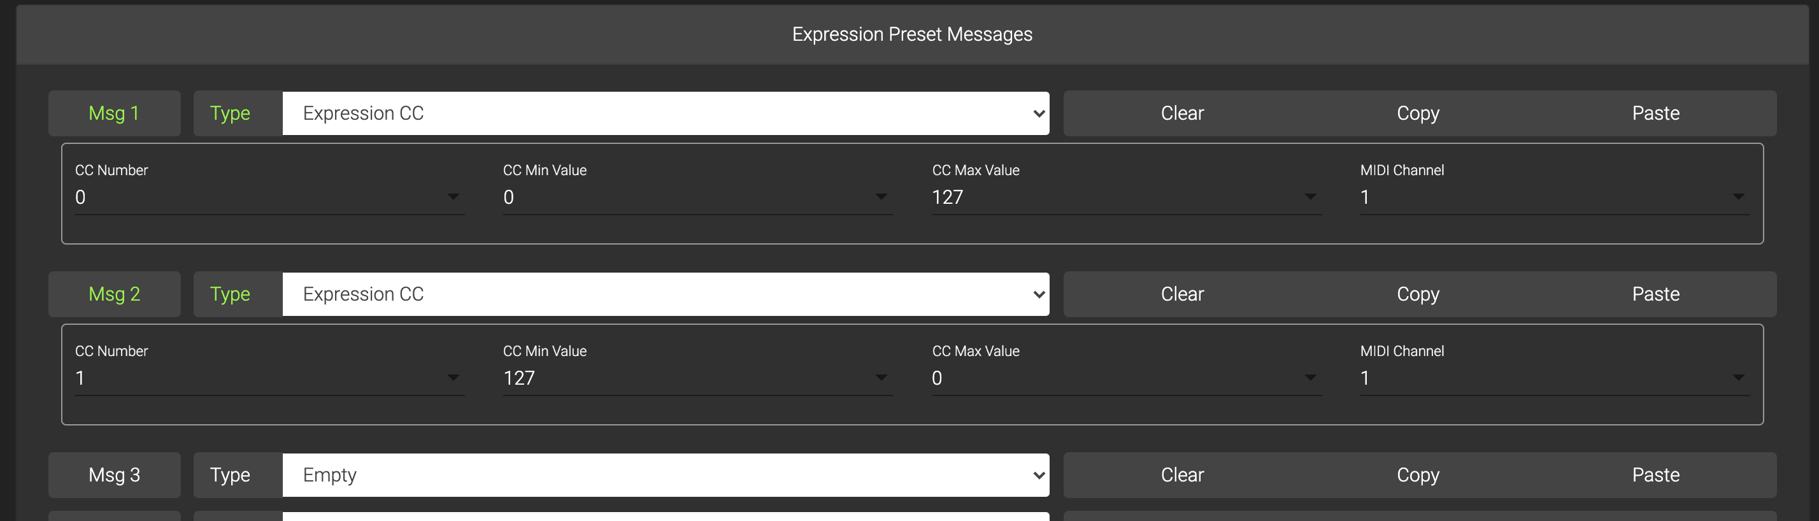This screenshot has width=1819, height=521.
Task: Copy the Msg 2 settings
Action: click(1418, 294)
